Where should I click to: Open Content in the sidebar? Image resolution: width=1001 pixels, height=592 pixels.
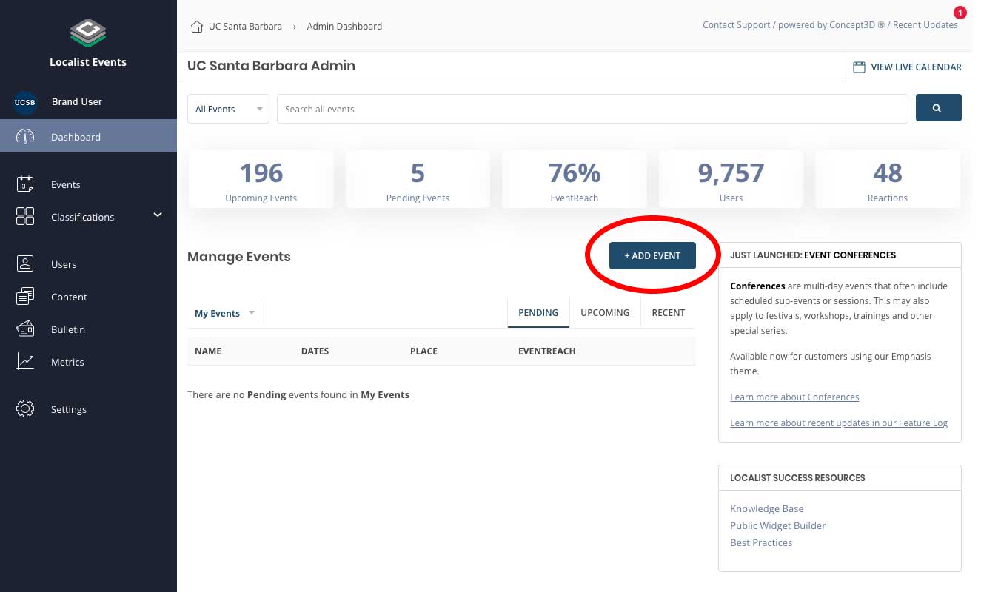click(88, 297)
